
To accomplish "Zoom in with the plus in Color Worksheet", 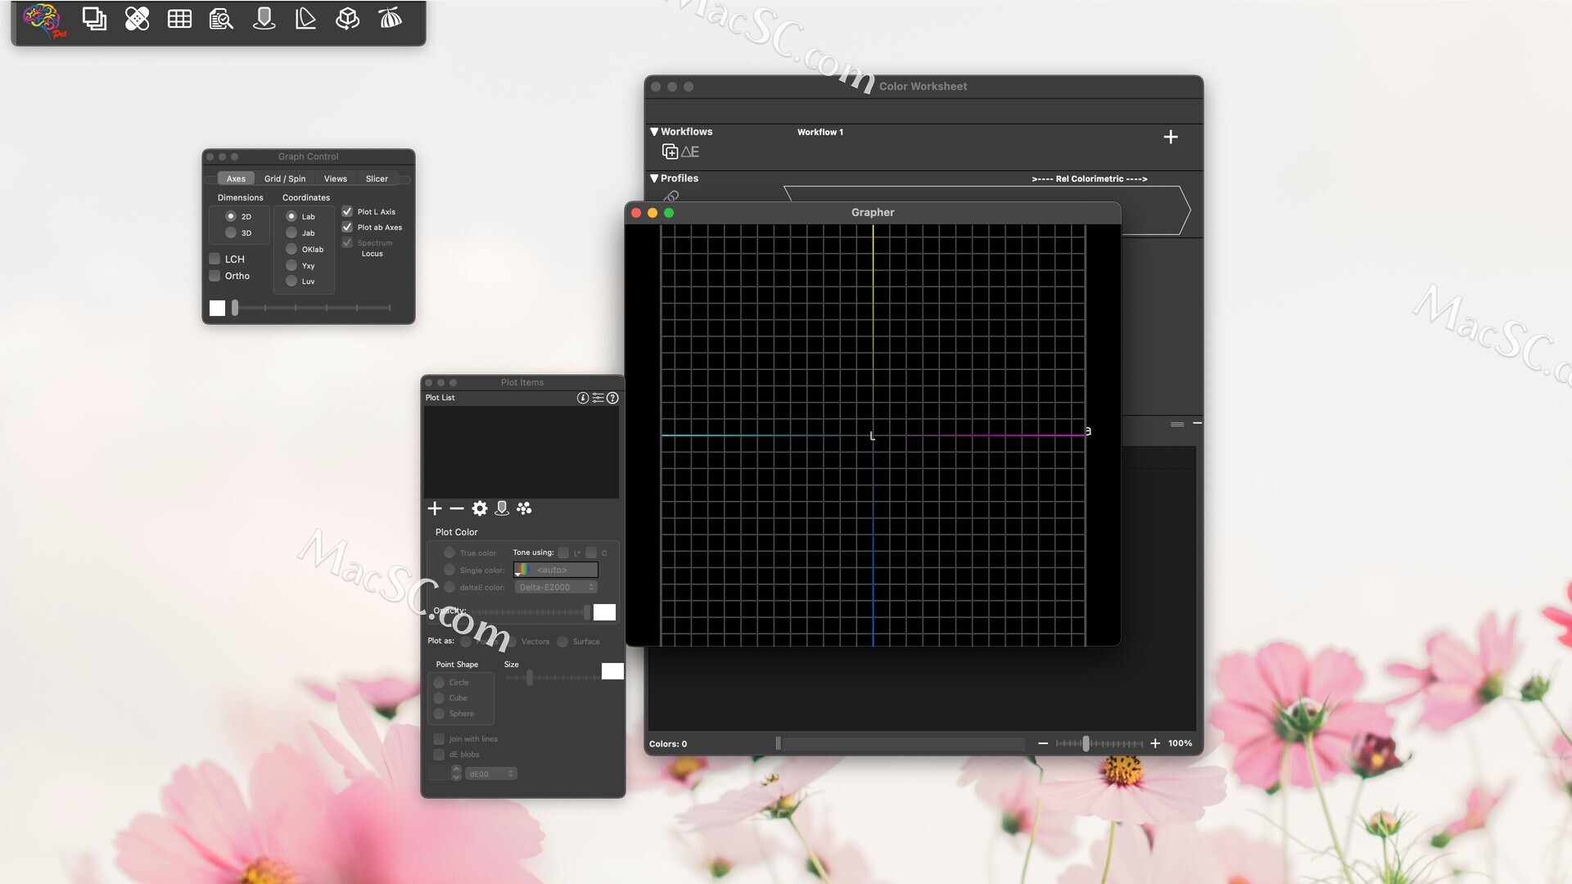I will pos(1155,743).
